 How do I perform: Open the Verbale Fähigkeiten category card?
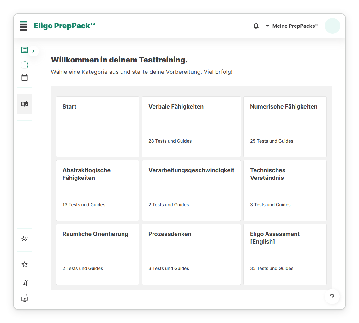191,127
